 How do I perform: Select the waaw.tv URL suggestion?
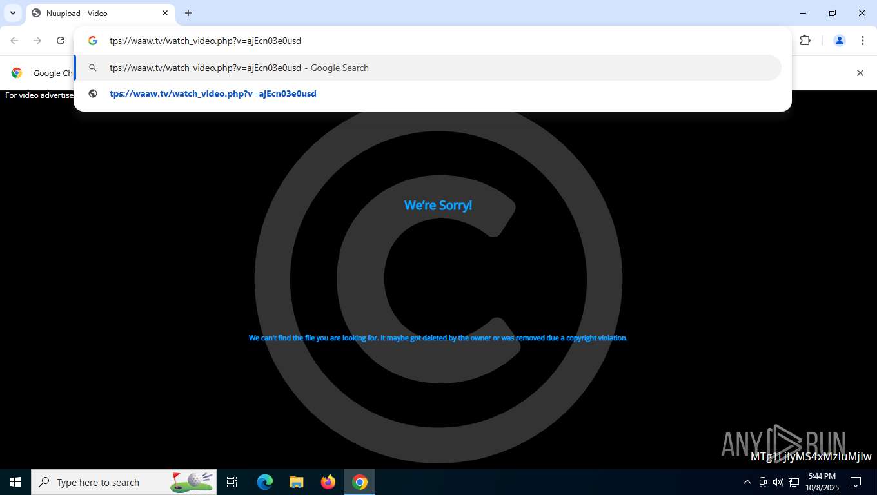point(428,93)
